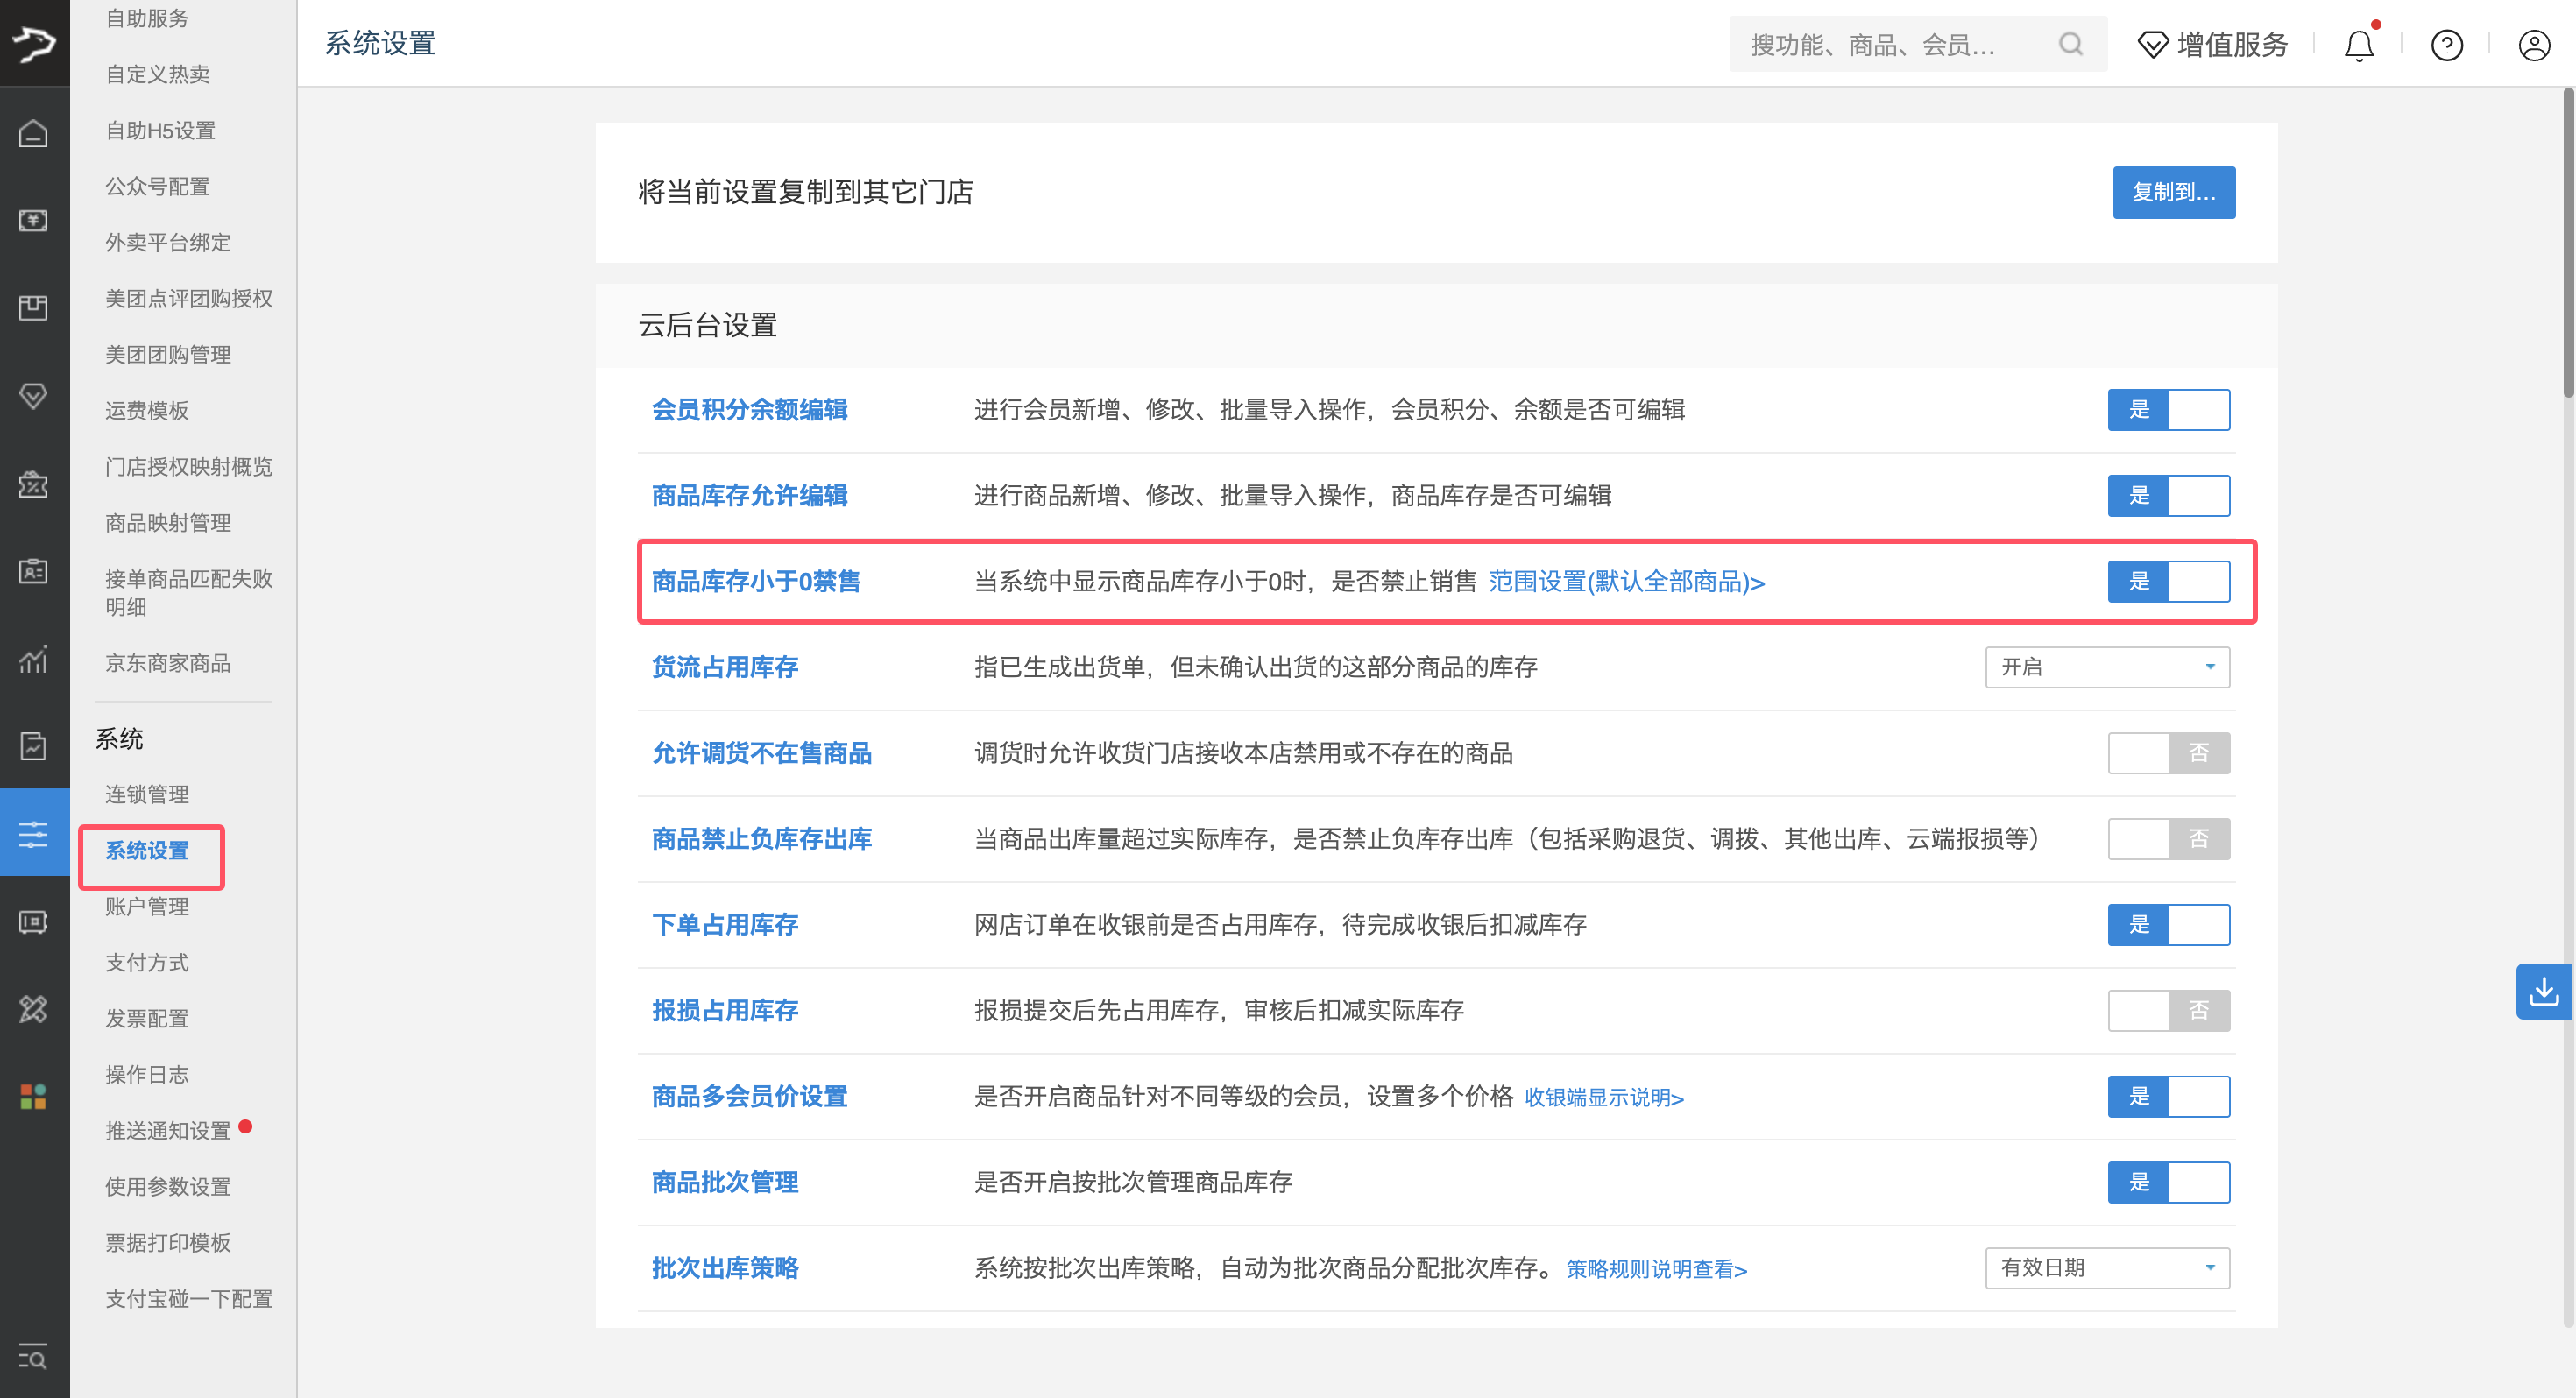Viewport: 2576px width, 1398px height.
Task: Open 发票配置 menu item
Action: 147,1018
